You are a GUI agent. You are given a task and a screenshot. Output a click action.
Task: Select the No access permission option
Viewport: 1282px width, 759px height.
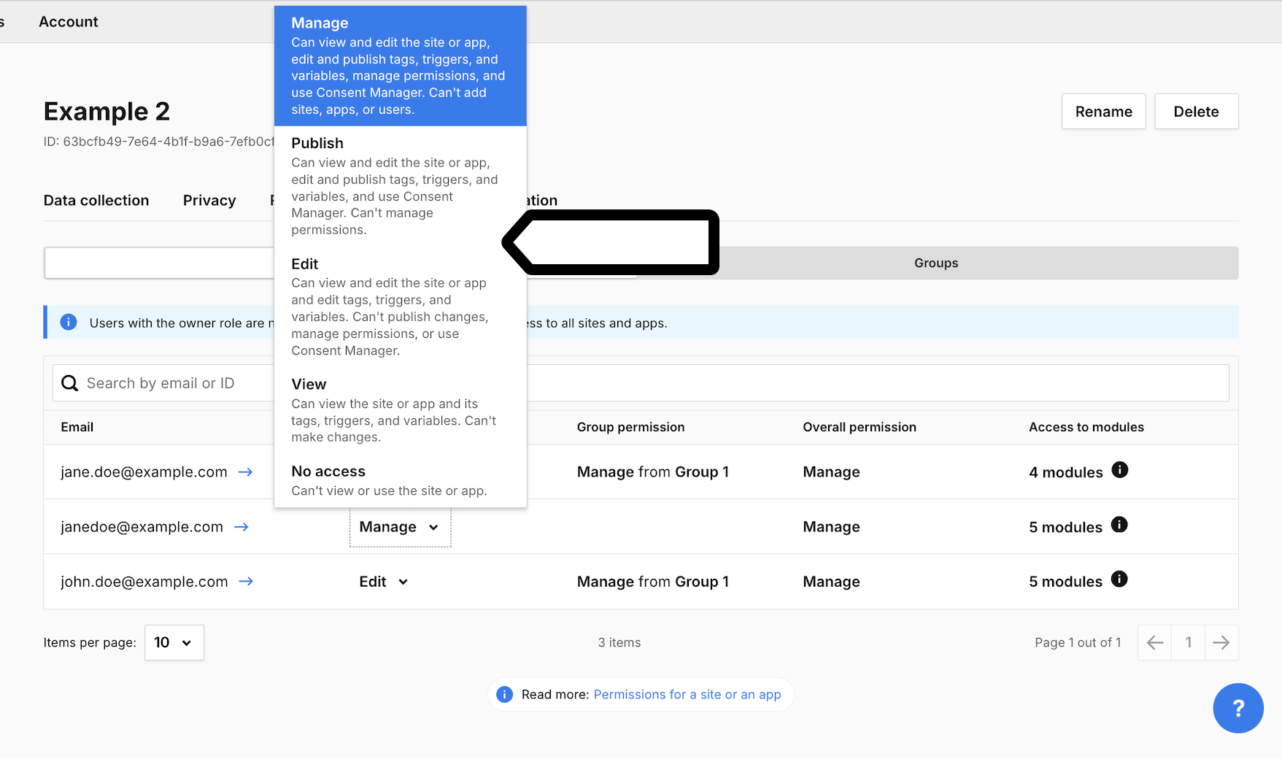pyautogui.click(x=400, y=480)
